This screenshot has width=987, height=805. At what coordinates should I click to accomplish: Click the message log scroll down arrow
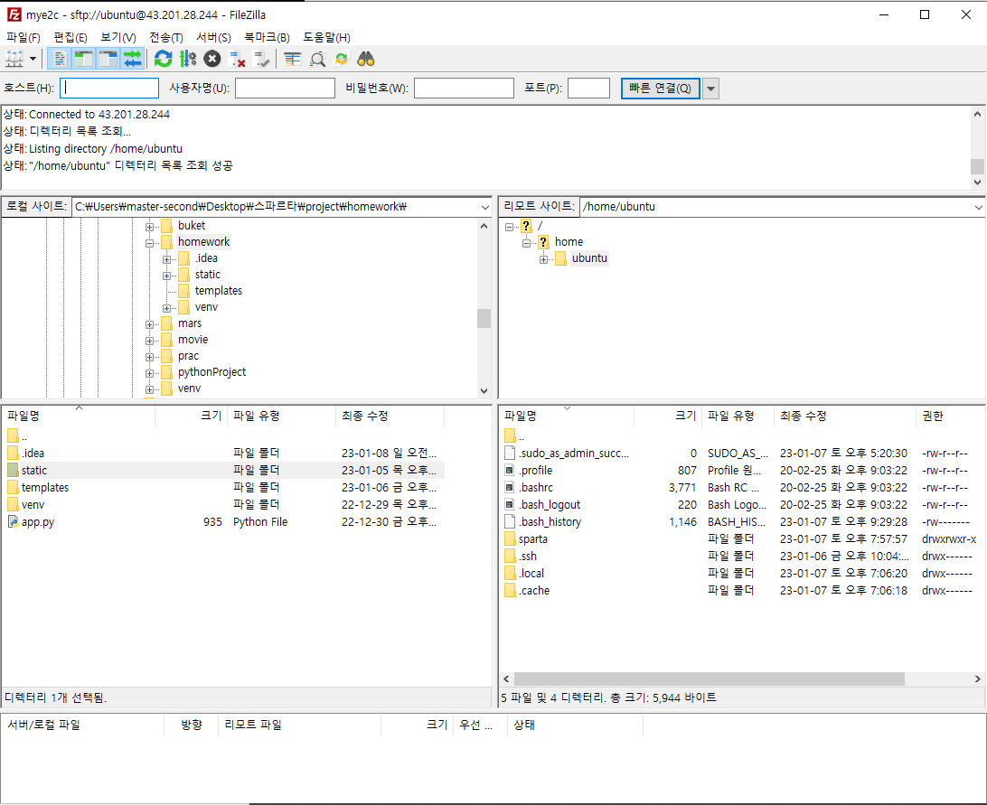click(x=977, y=183)
